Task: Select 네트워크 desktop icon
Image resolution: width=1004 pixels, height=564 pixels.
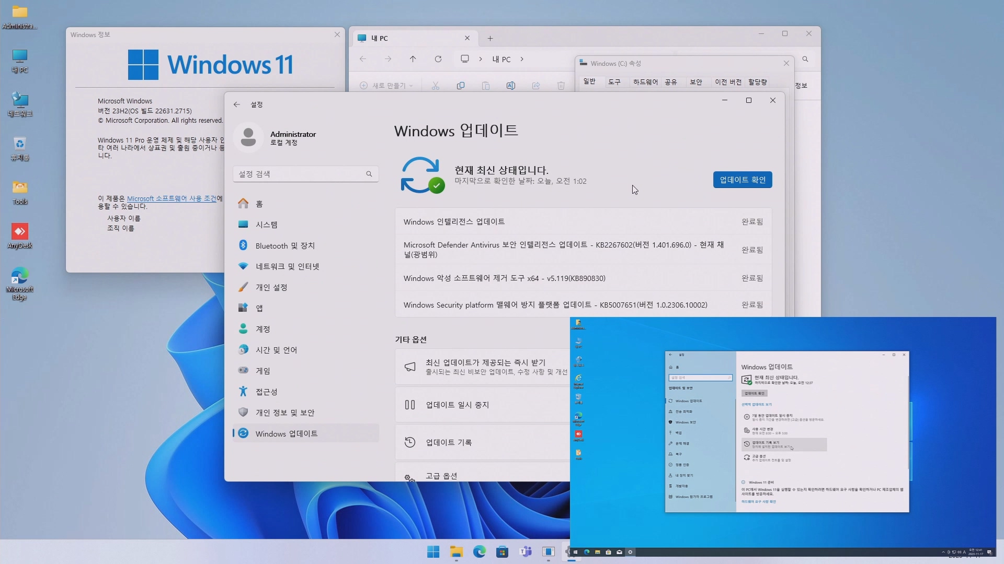Action: pos(20,104)
